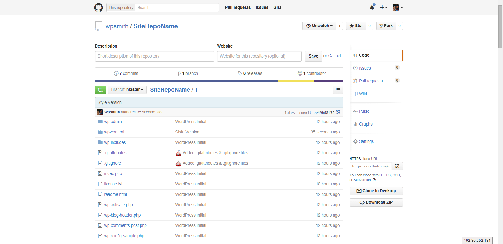Open wp-activate.php

pos(119,205)
